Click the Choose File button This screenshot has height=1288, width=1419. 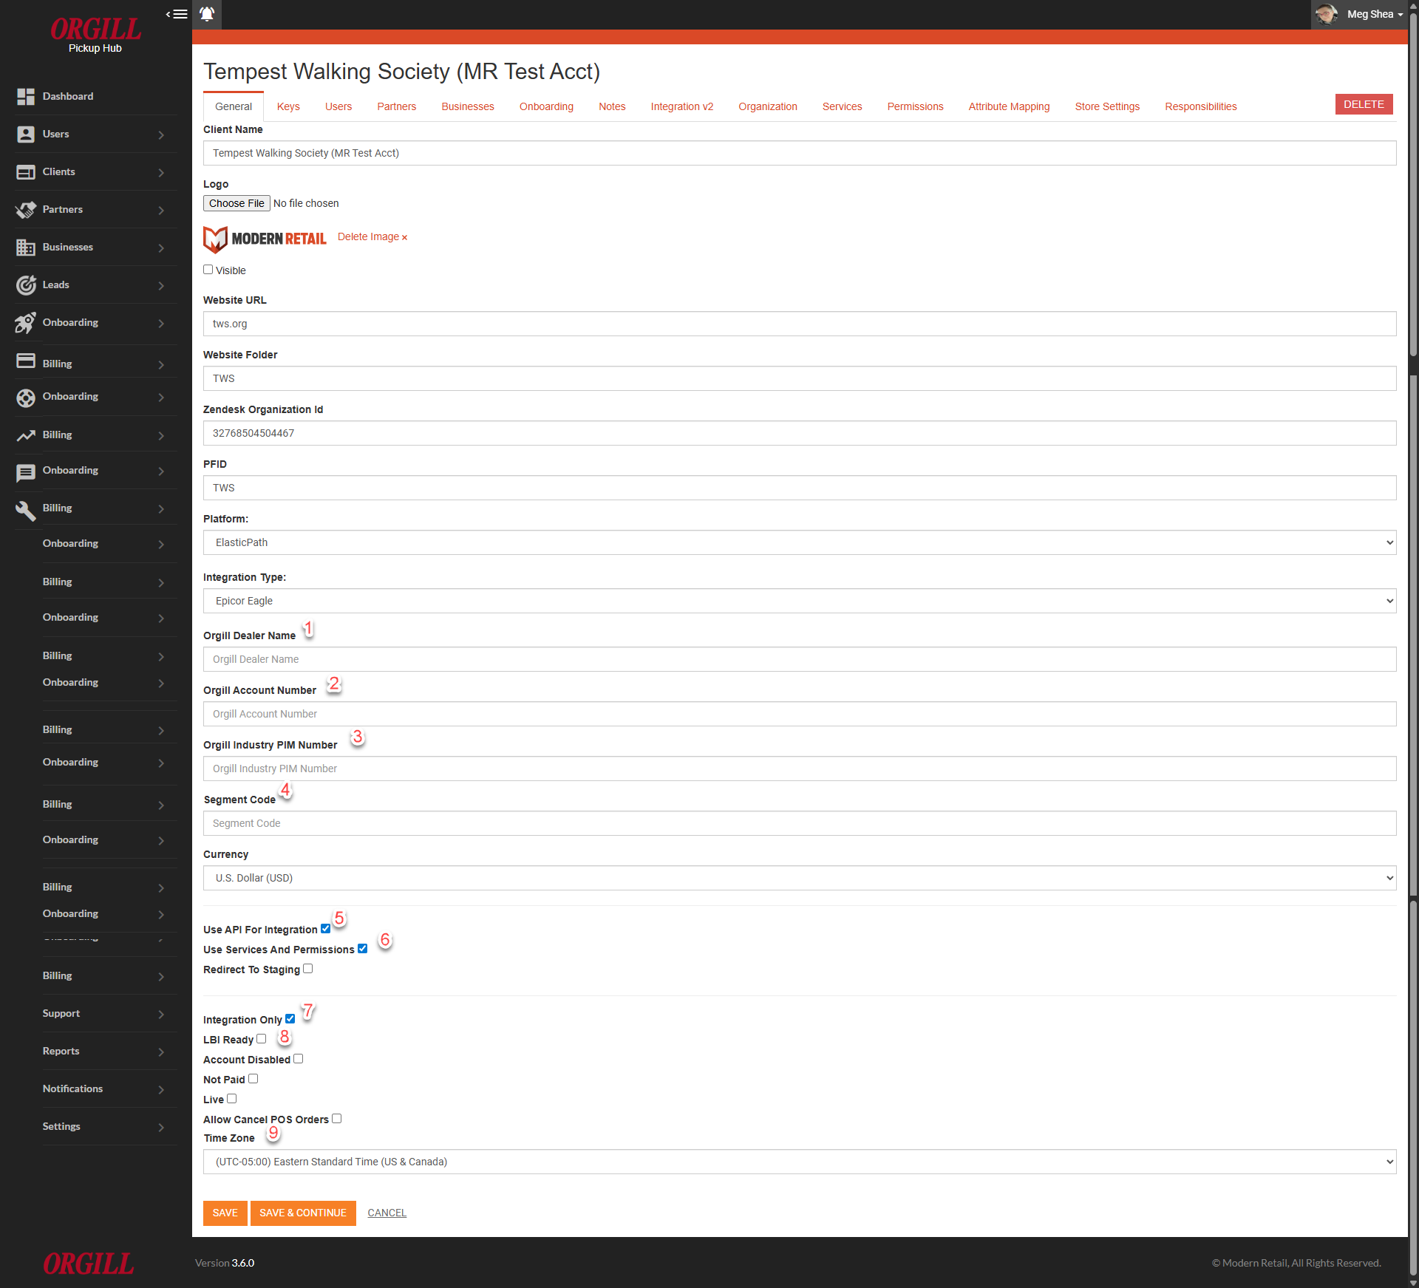[236, 203]
